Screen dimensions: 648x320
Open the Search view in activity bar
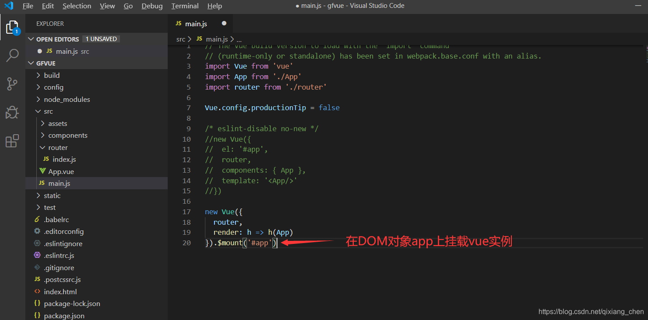click(x=12, y=56)
